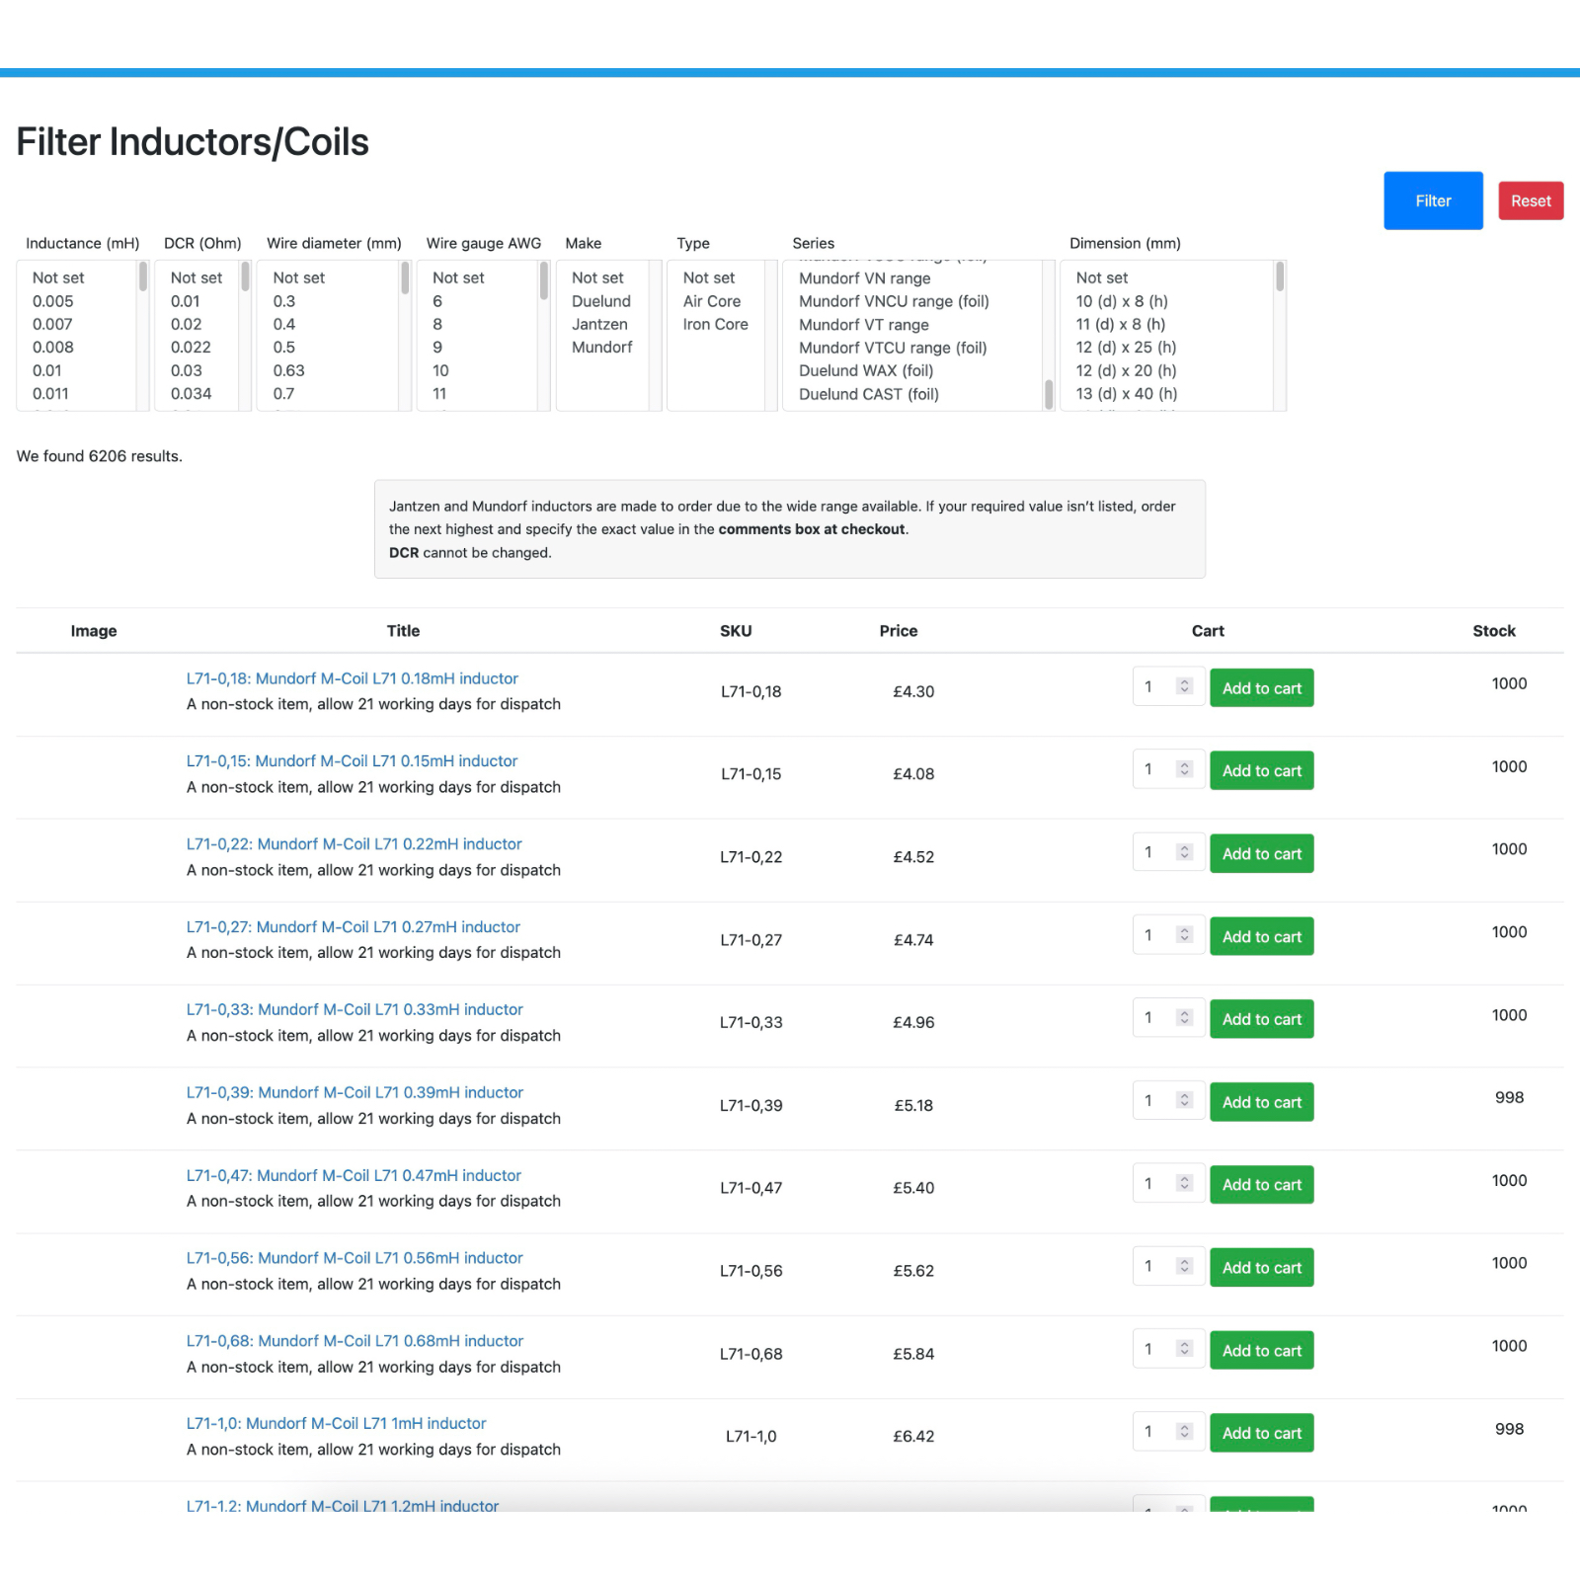Open the L71-0,39 Mundorf M-Coil inductor link
1580x1580 pixels.
(x=355, y=1092)
